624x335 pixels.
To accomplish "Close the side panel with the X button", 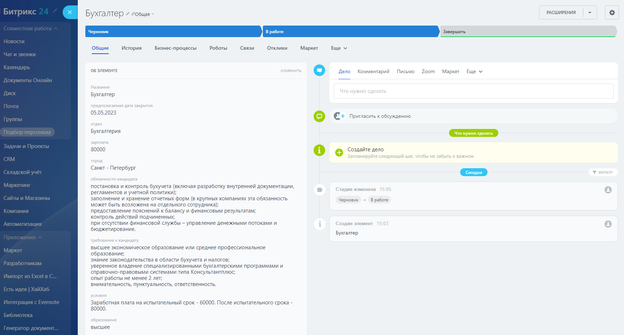I will tap(70, 12).
